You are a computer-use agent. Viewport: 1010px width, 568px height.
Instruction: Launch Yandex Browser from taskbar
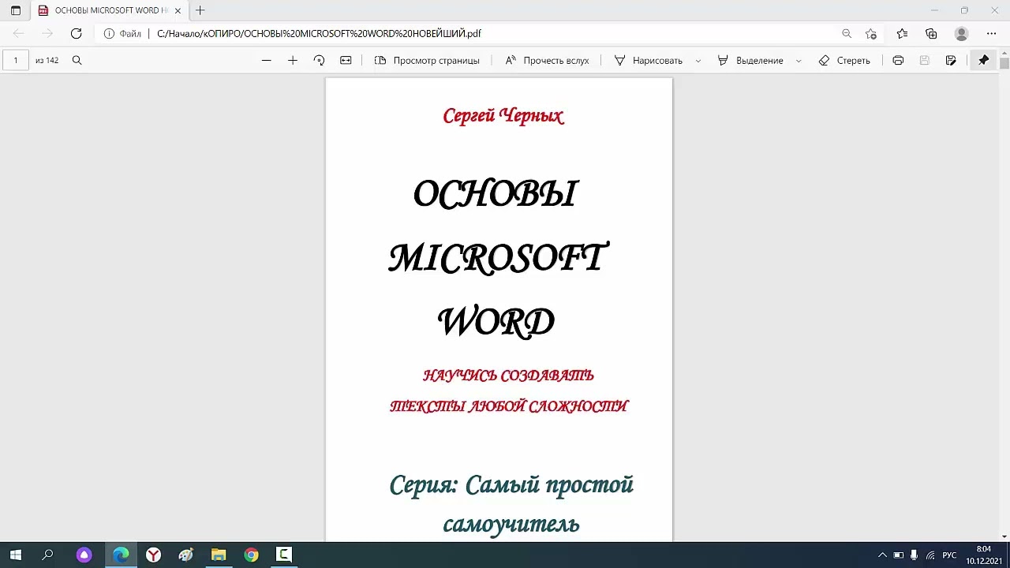(153, 555)
